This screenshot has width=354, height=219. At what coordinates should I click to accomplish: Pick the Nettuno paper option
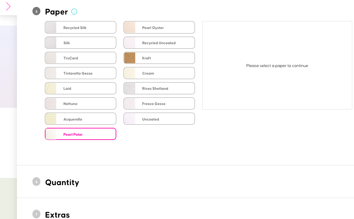click(80, 104)
